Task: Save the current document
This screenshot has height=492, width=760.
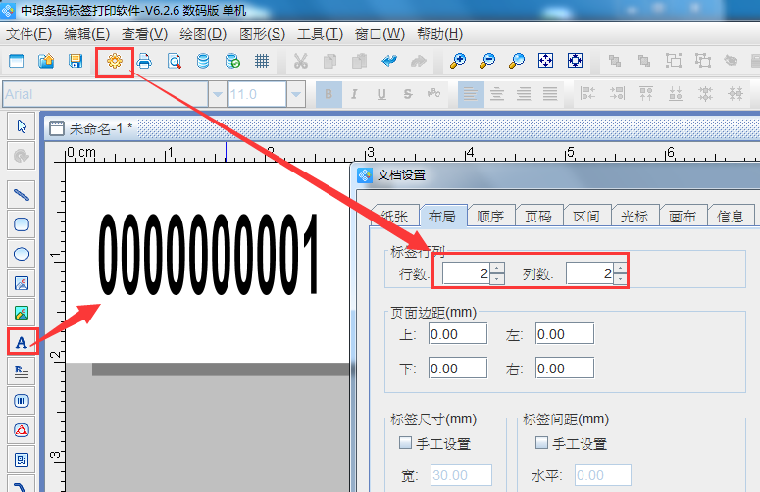Action: click(x=76, y=61)
